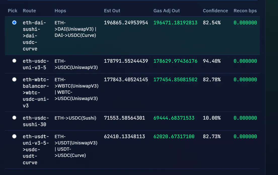Click Est Out value 71553.58564301

[x=125, y=118]
